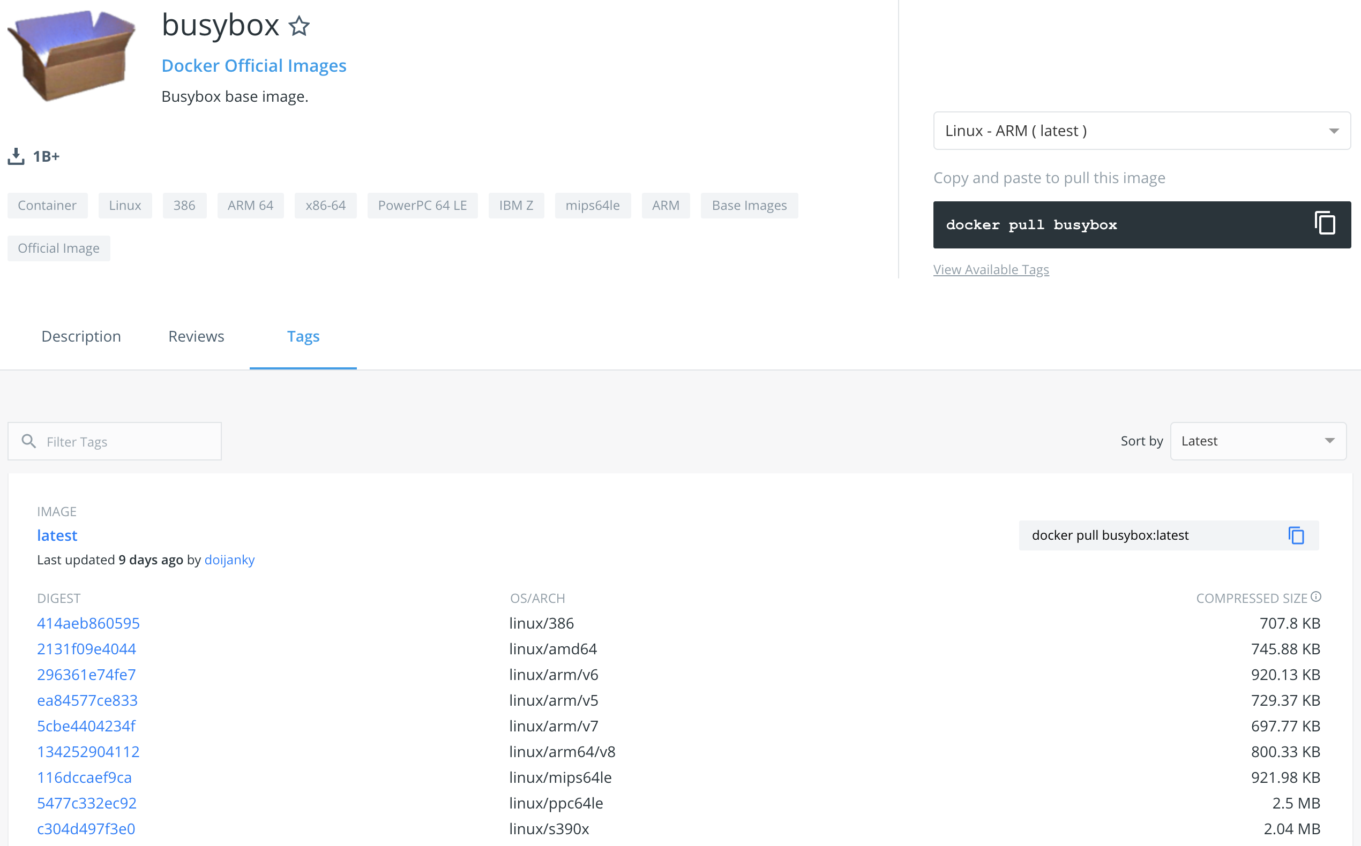Click the ARM tag chip
This screenshot has height=846, width=1361.
[665, 206]
